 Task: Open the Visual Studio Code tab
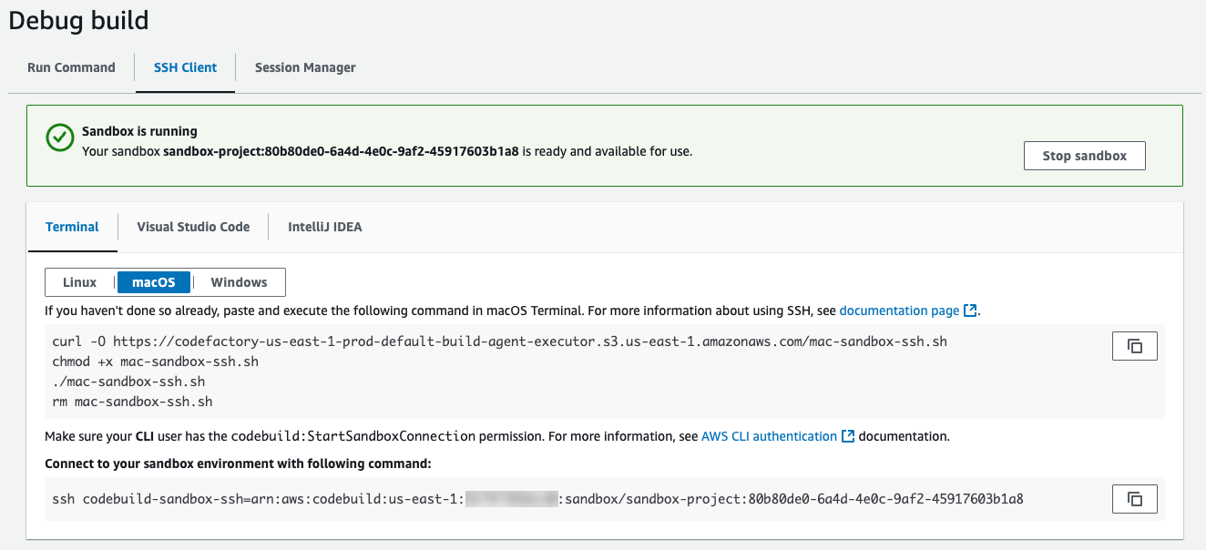192,227
